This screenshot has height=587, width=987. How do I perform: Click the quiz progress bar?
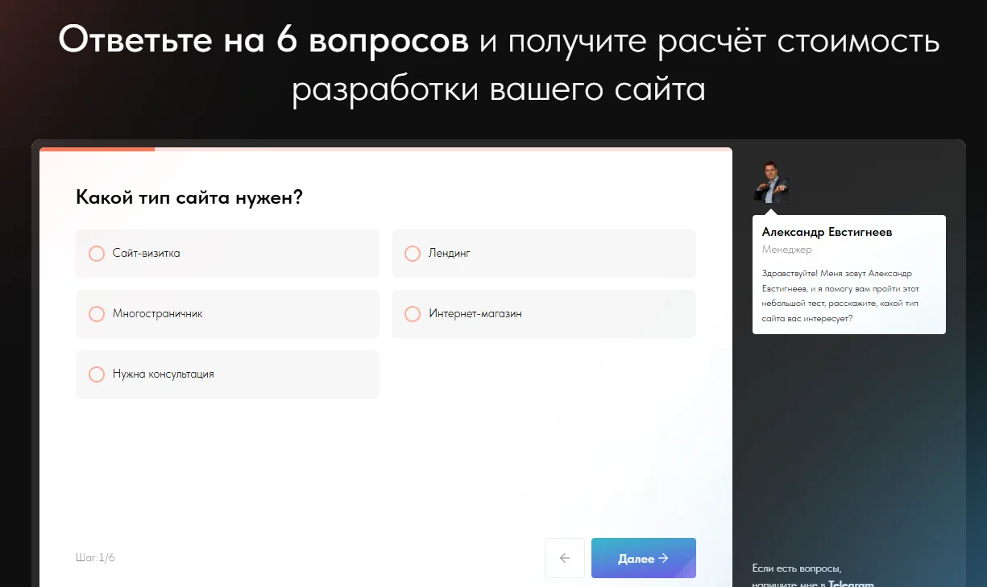[386, 149]
